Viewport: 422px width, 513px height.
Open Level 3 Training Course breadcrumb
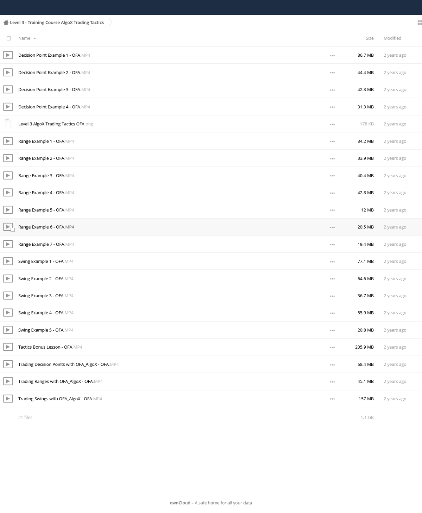pyautogui.click(x=57, y=23)
